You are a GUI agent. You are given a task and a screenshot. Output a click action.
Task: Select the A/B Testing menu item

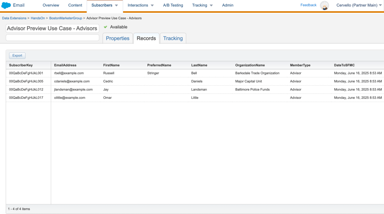[x=173, y=5]
